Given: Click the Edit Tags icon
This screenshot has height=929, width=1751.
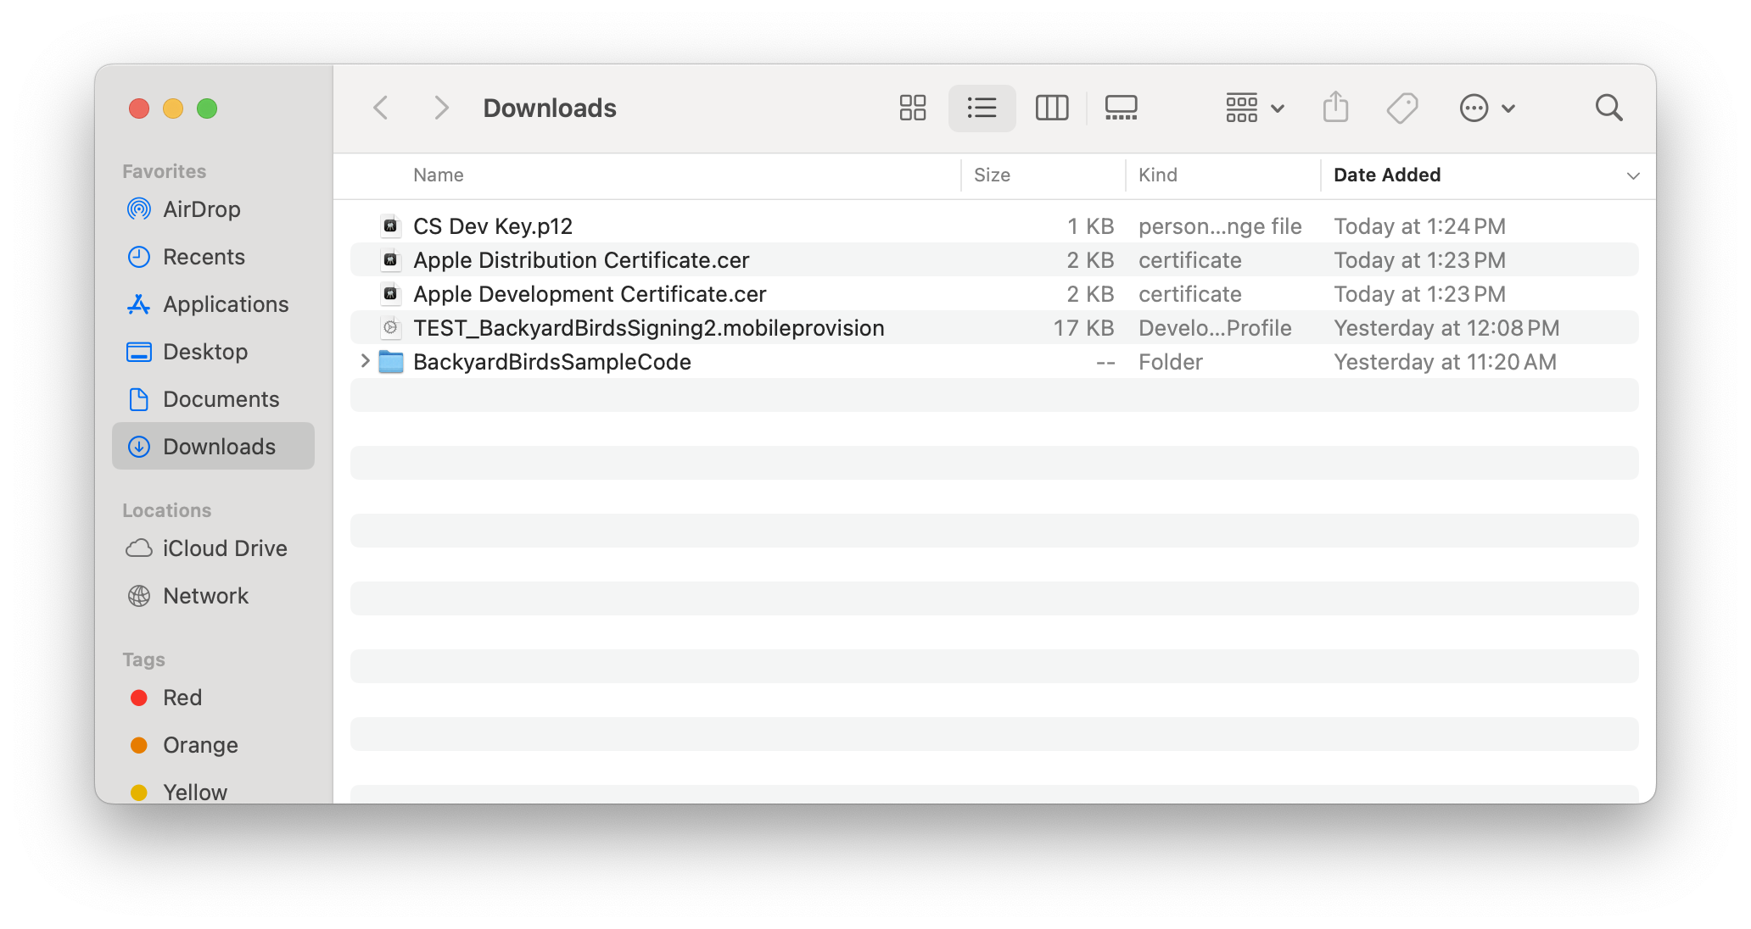Looking at the screenshot, I should (1402, 108).
